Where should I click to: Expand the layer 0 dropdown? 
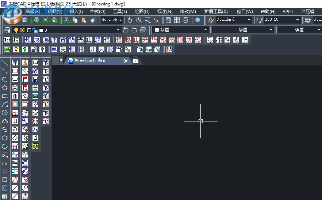click(118, 30)
